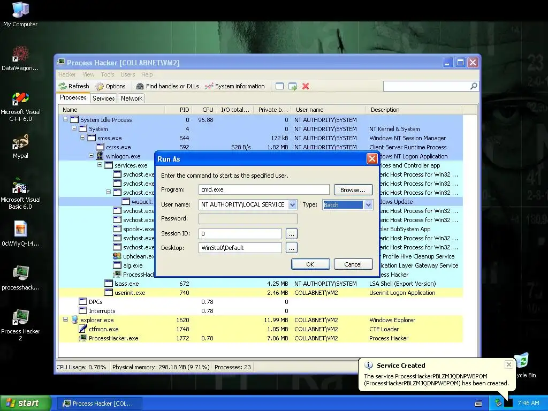This screenshot has height=411, width=548.
Task: Click the find window and thread icon
Action: point(293,86)
